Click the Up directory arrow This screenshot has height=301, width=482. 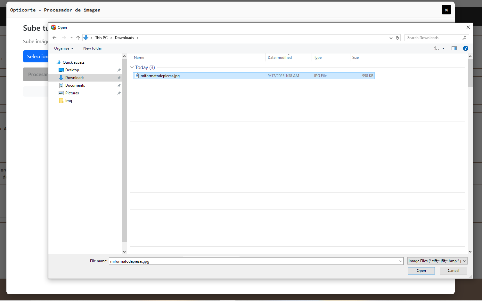point(78,38)
